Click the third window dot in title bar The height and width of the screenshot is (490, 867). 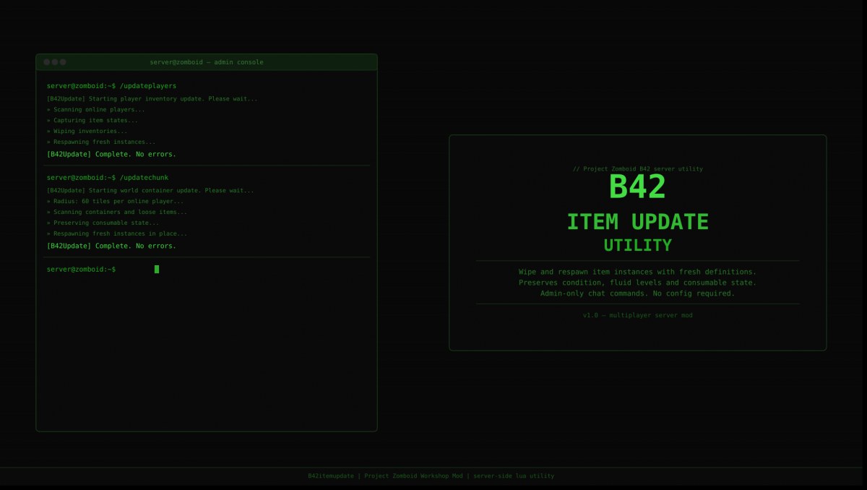pos(63,62)
